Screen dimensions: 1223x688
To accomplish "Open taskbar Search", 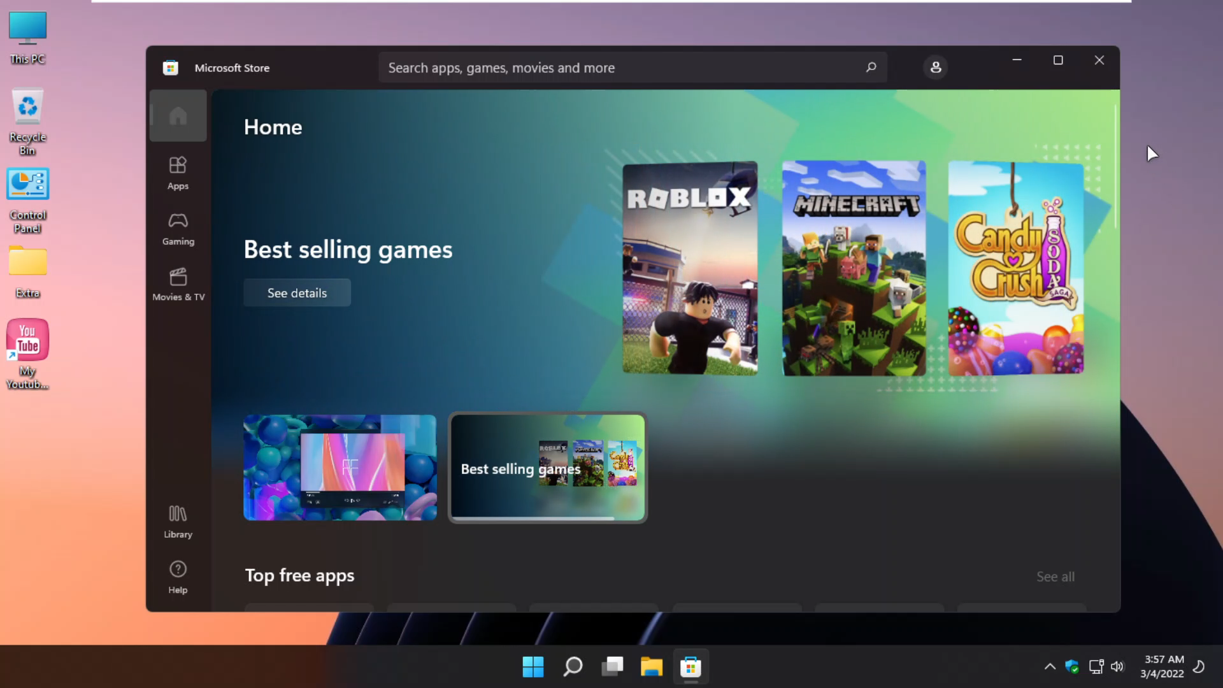I will 573,667.
